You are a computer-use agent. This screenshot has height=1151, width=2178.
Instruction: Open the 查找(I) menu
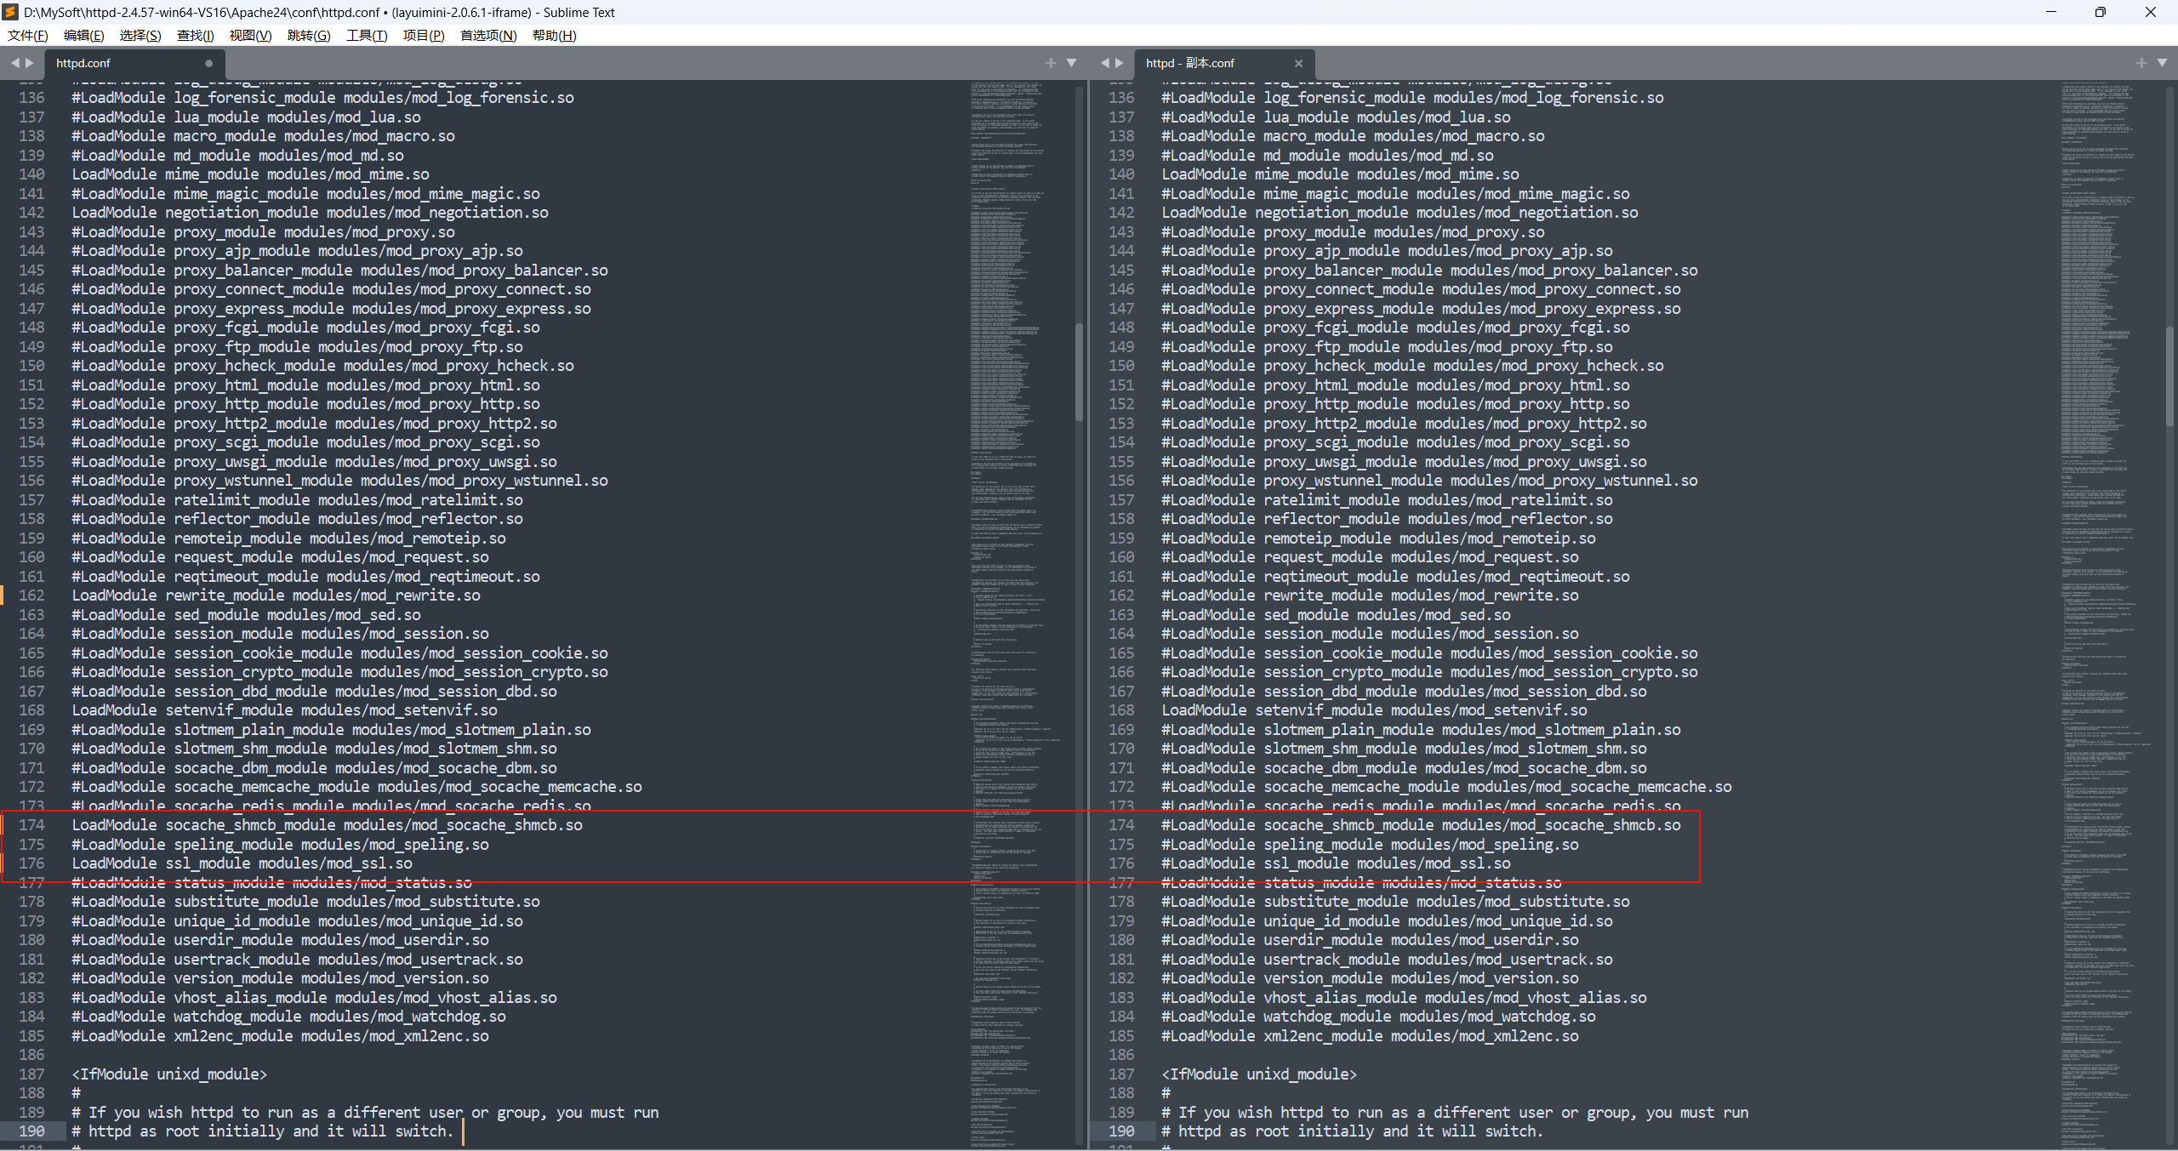195,35
